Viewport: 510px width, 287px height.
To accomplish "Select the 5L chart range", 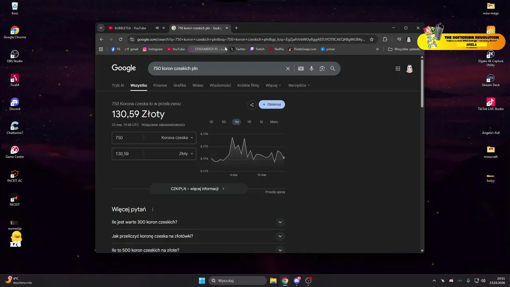I will 262,122.
